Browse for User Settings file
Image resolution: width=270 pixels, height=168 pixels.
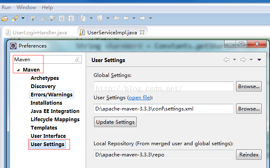(249, 108)
